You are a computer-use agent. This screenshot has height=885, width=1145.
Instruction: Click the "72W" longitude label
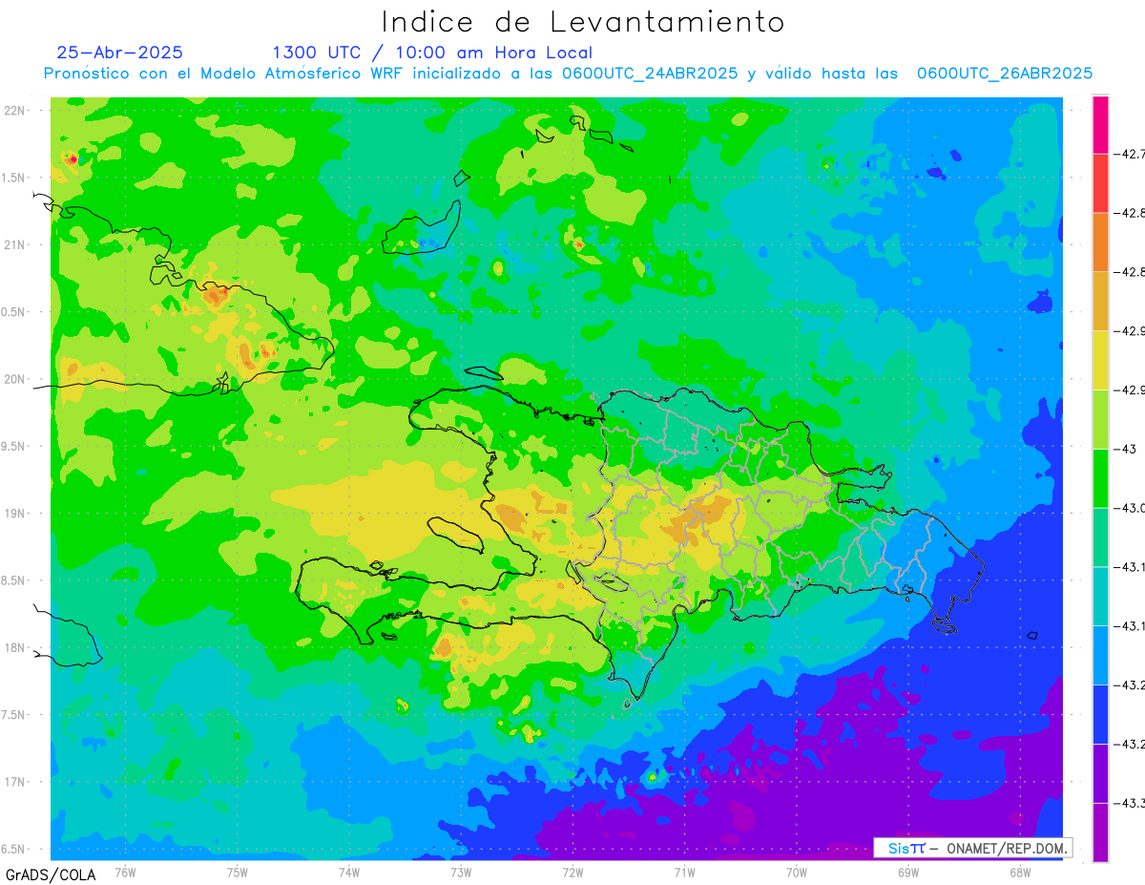pyautogui.click(x=572, y=872)
